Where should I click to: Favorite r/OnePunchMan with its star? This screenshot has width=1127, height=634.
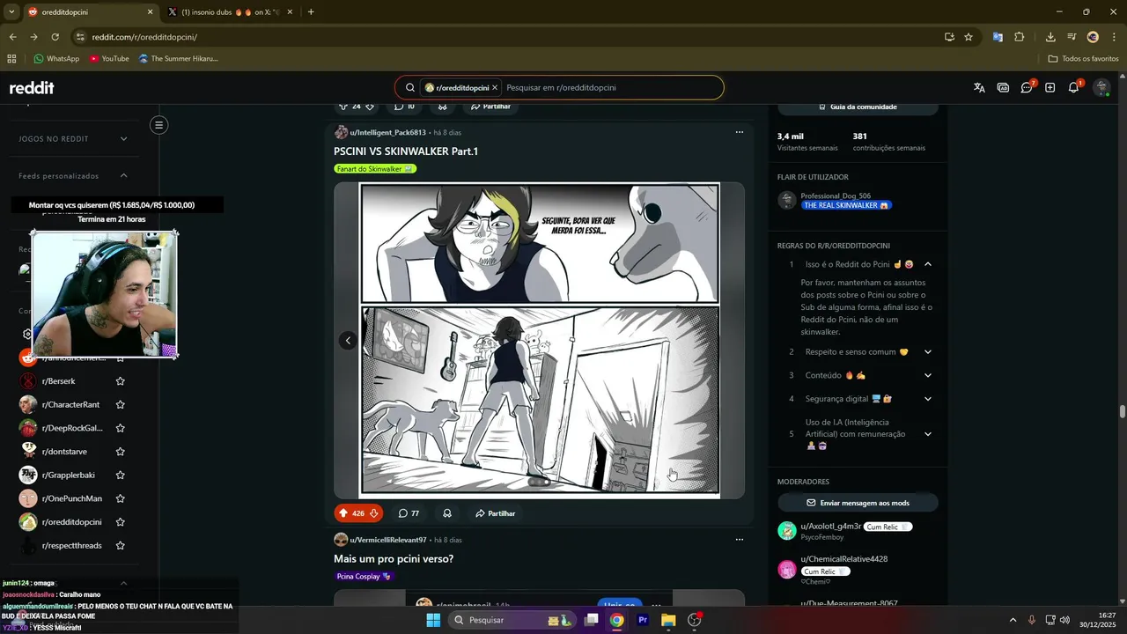(120, 498)
